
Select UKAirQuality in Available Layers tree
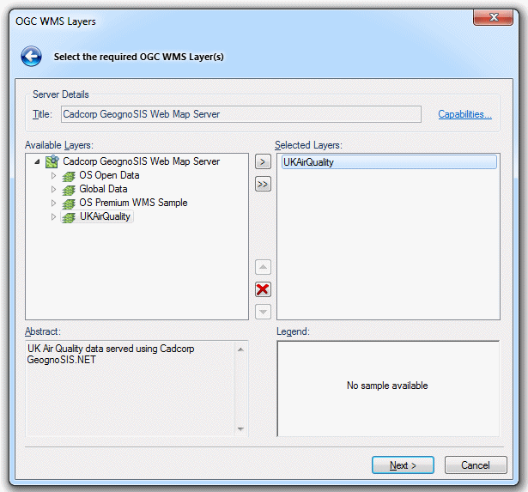(105, 216)
